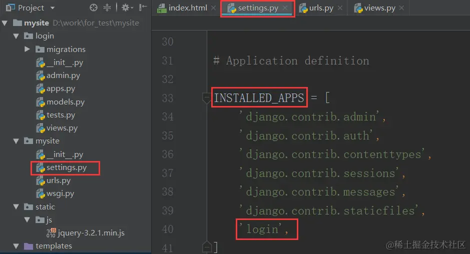Click the index.html tab file icon
The image size is (470, 254).
162,8
